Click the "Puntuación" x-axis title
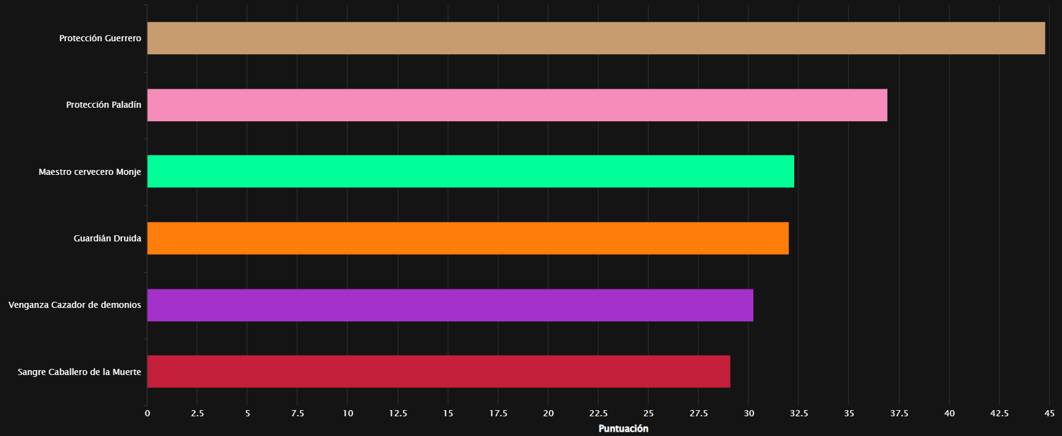The image size is (1062, 436). pyautogui.click(x=623, y=429)
